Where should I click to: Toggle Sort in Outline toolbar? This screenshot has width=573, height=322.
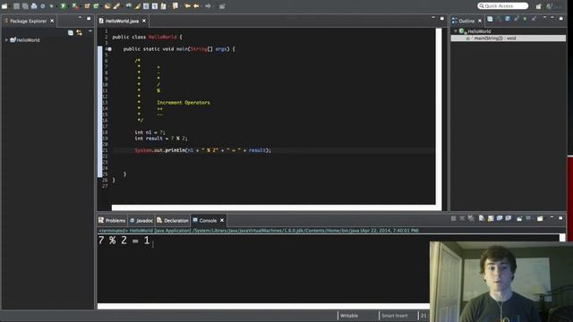tap(499, 19)
